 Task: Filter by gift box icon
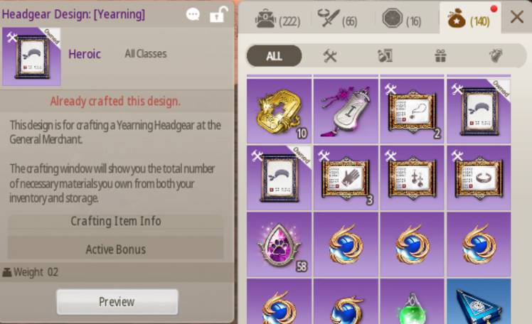tap(440, 56)
